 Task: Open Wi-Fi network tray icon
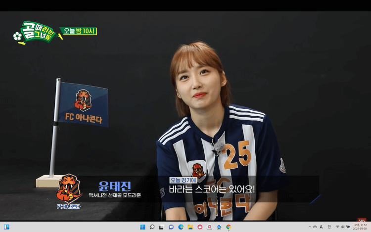point(337,227)
